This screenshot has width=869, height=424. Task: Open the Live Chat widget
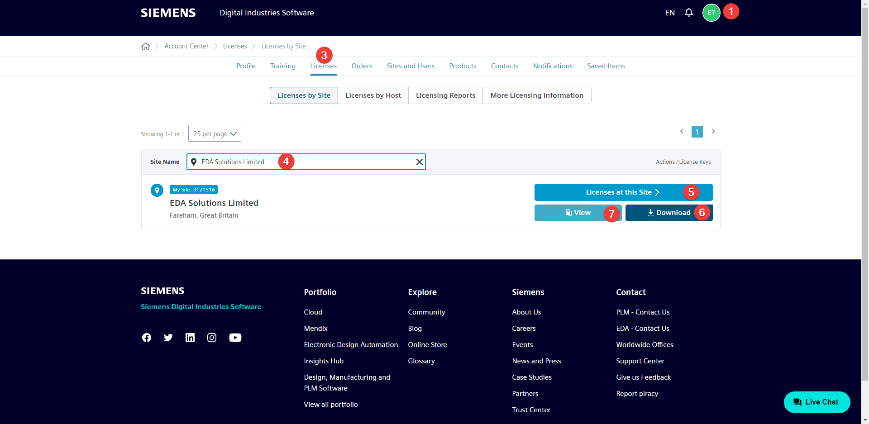click(817, 402)
